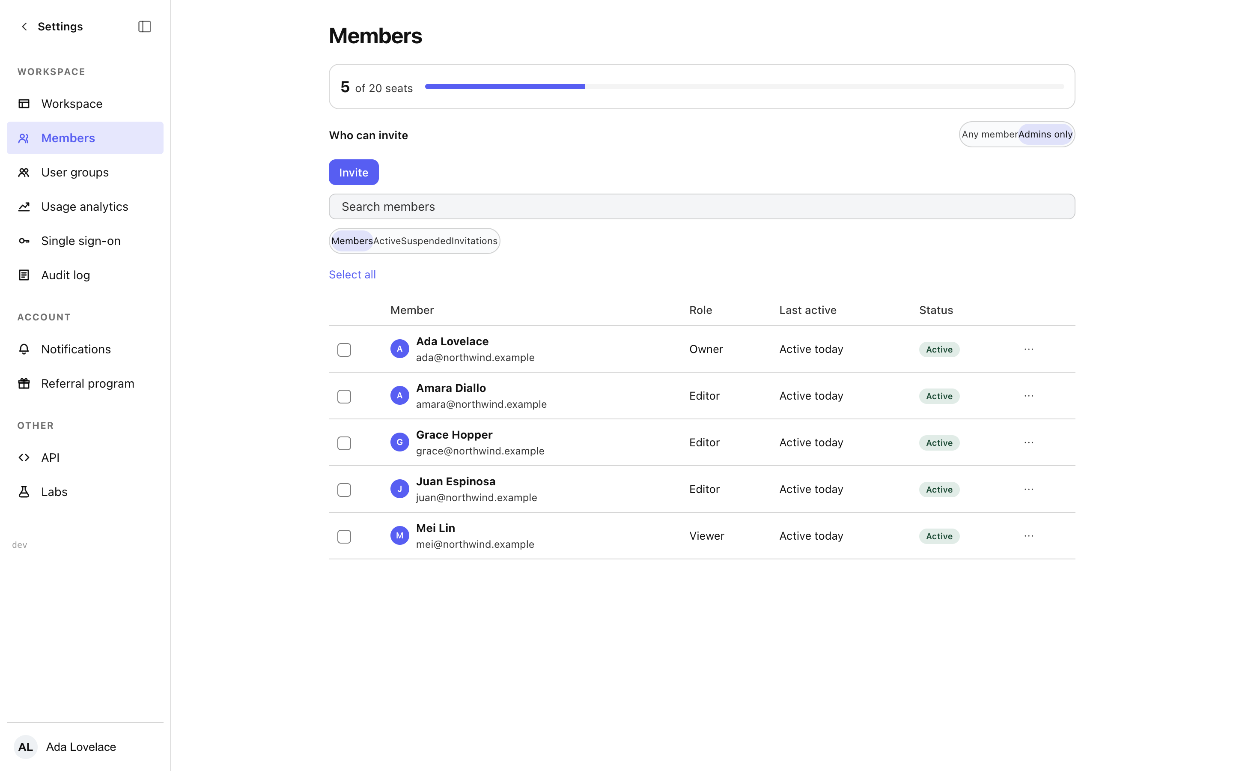The width and height of the screenshot is (1233, 771).
Task: Click the Editor role in Amara Diallo's row
Action: pos(704,396)
